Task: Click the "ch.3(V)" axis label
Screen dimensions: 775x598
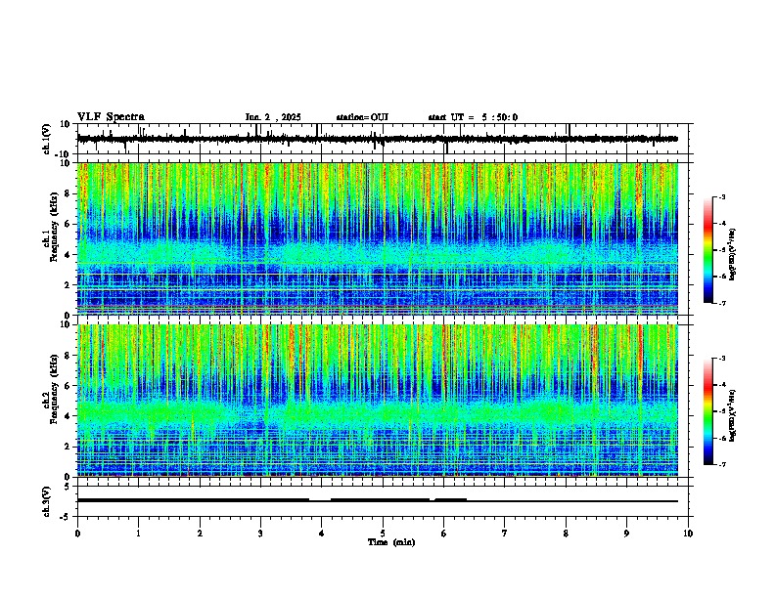Action: [x=47, y=501]
